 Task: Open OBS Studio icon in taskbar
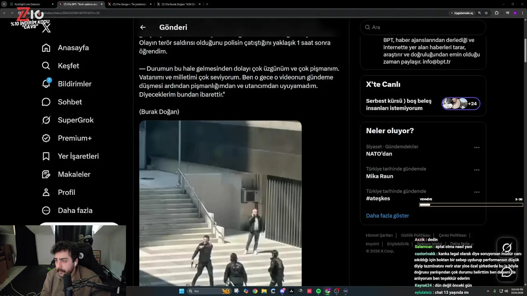click(336, 291)
